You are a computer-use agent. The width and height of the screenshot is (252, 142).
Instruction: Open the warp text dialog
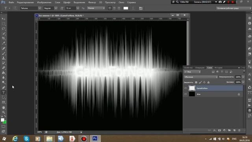(x=133, y=8)
